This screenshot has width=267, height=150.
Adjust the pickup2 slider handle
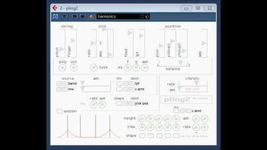184,51
